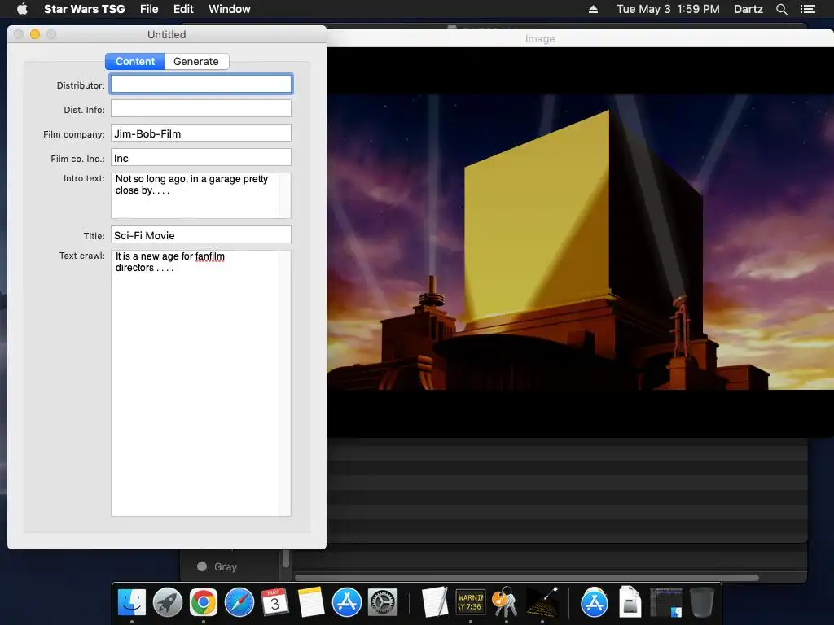Click the date and time in menu bar
834x625 pixels.
[x=668, y=9]
